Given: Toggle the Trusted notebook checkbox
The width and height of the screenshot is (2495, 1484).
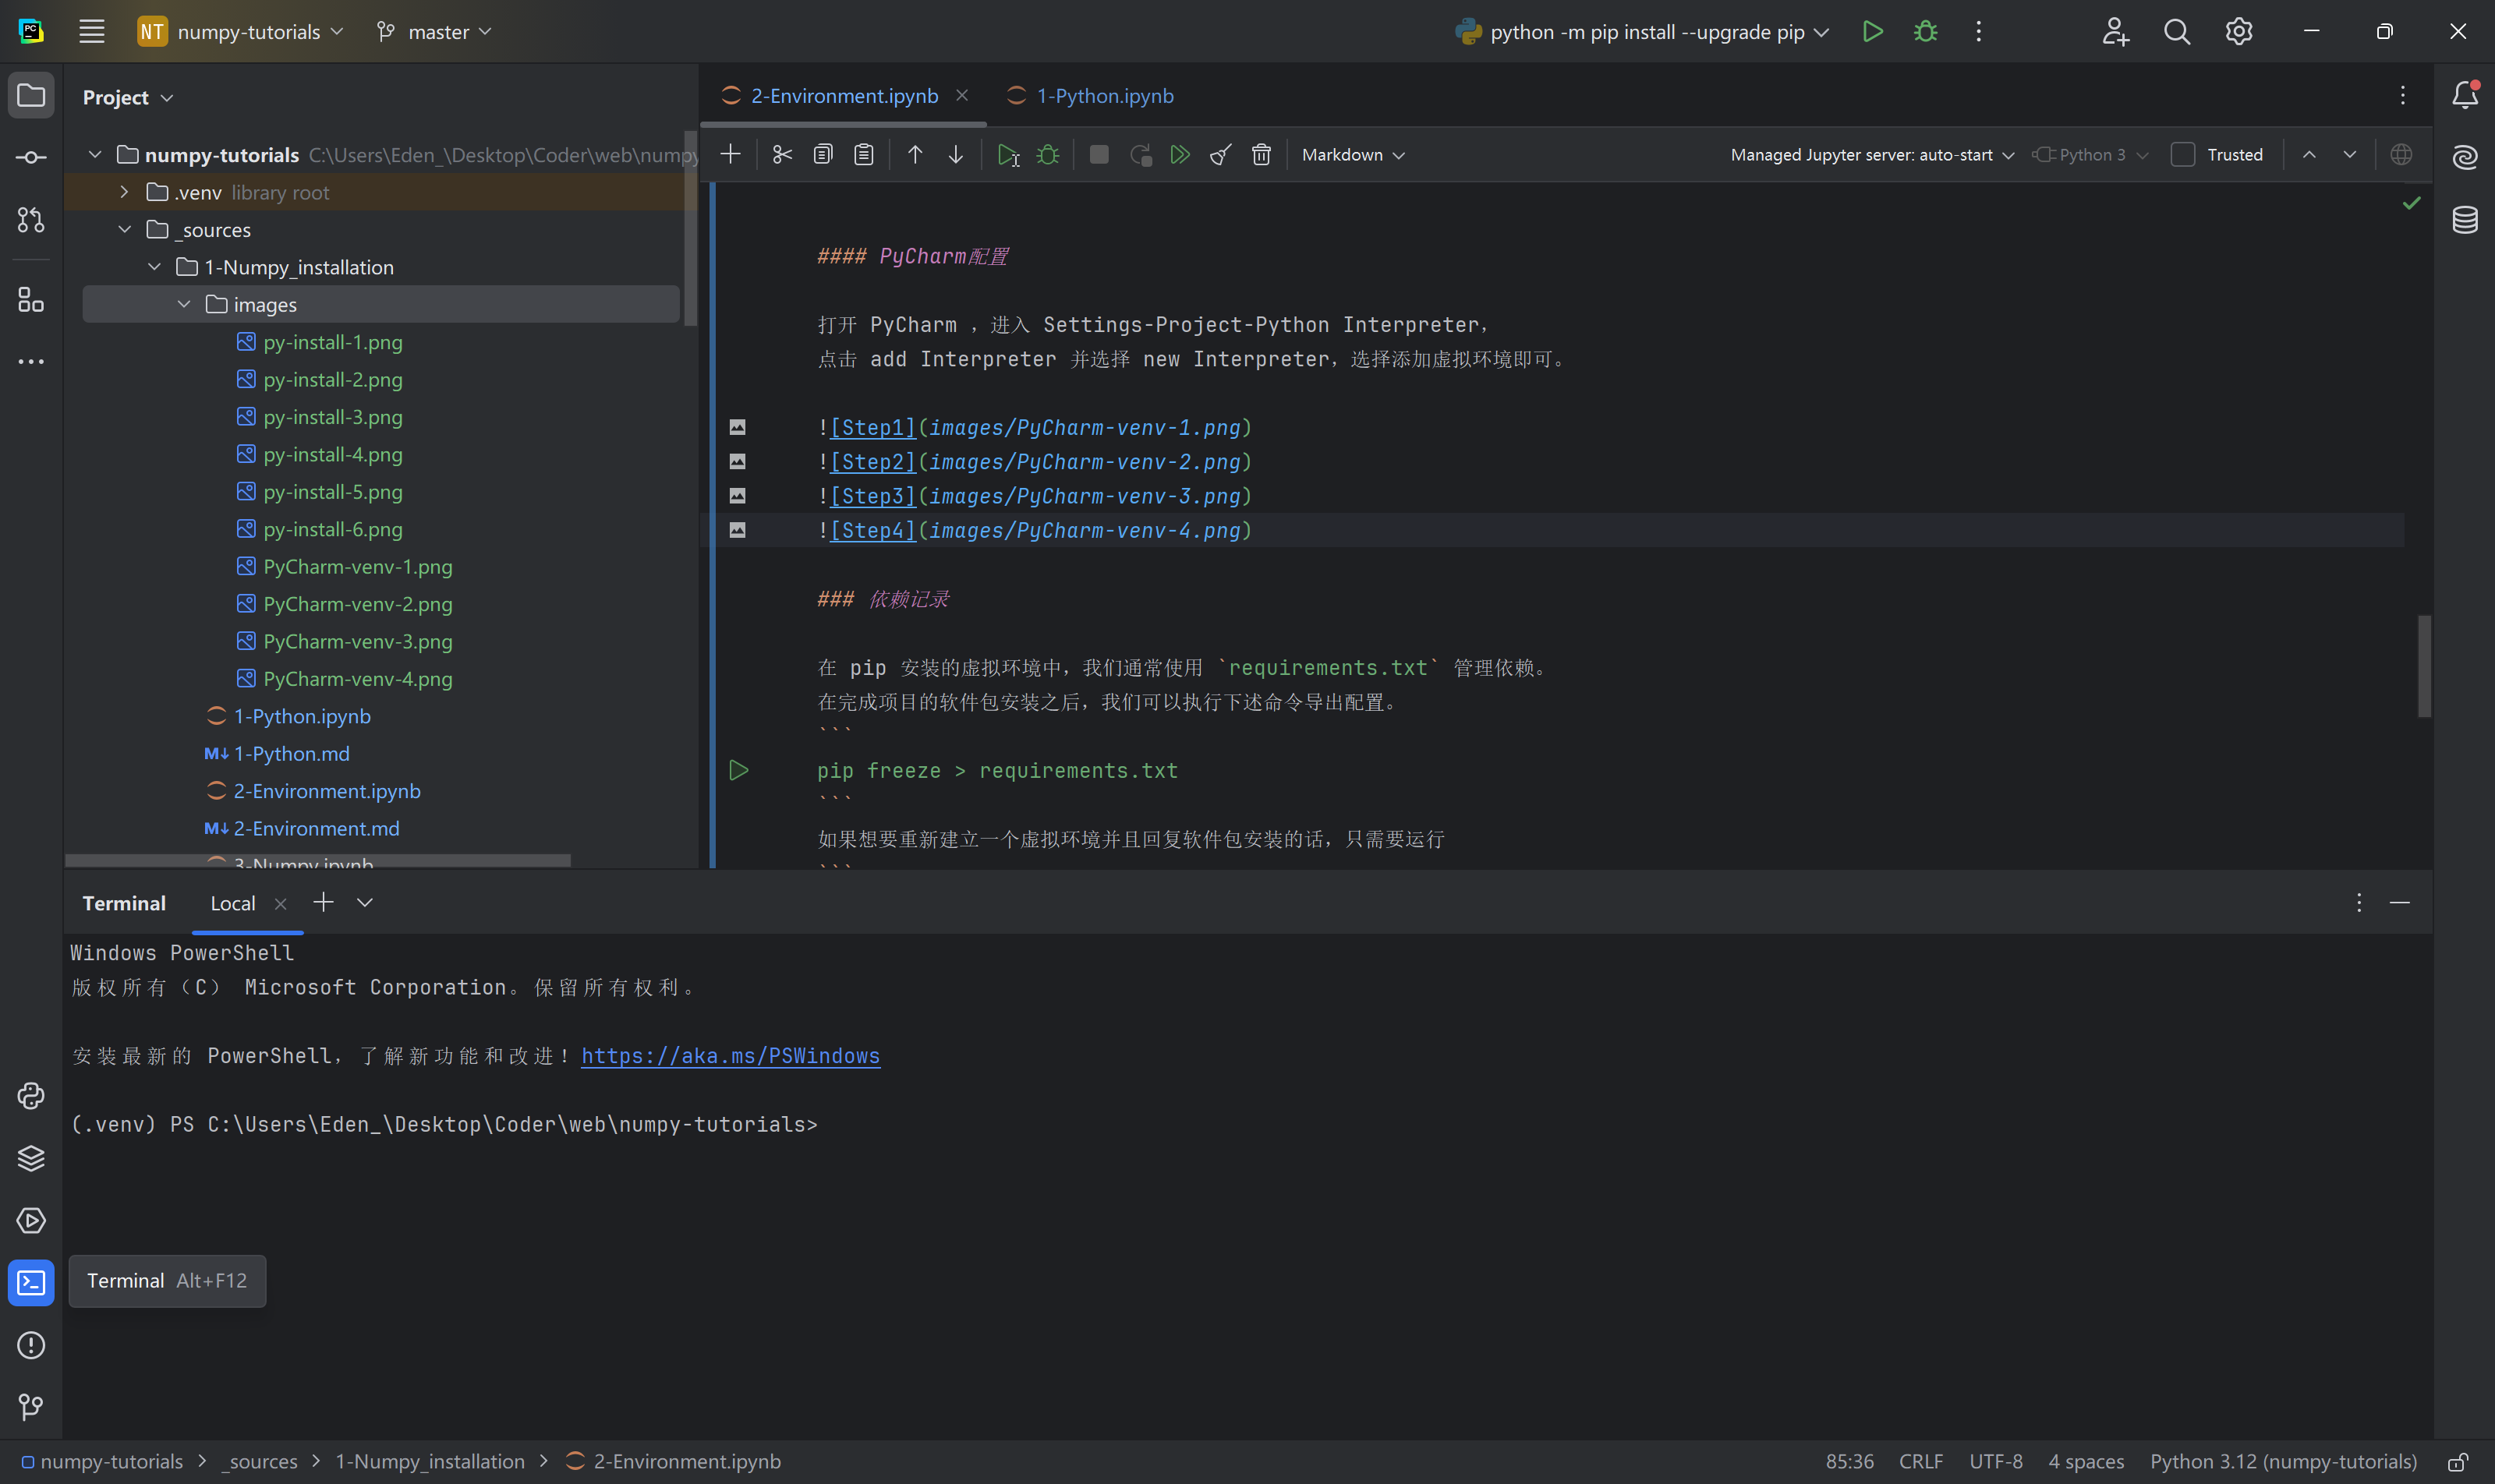Looking at the screenshot, I should click(x=2183, y=154).
